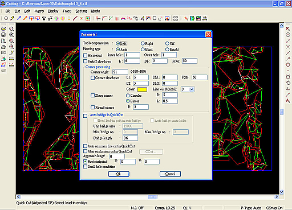Image resolution: width=292 pixels, height=210 pixels.
Task: Click the four-squares grid icon in toolbar
Action: point(176,18)
